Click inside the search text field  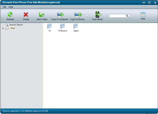[117, 16]
